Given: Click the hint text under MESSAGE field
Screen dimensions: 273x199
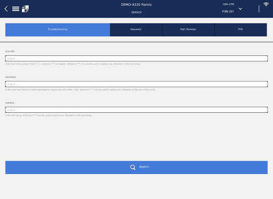Looking at the screenshot, I should [x=80, y=89].
